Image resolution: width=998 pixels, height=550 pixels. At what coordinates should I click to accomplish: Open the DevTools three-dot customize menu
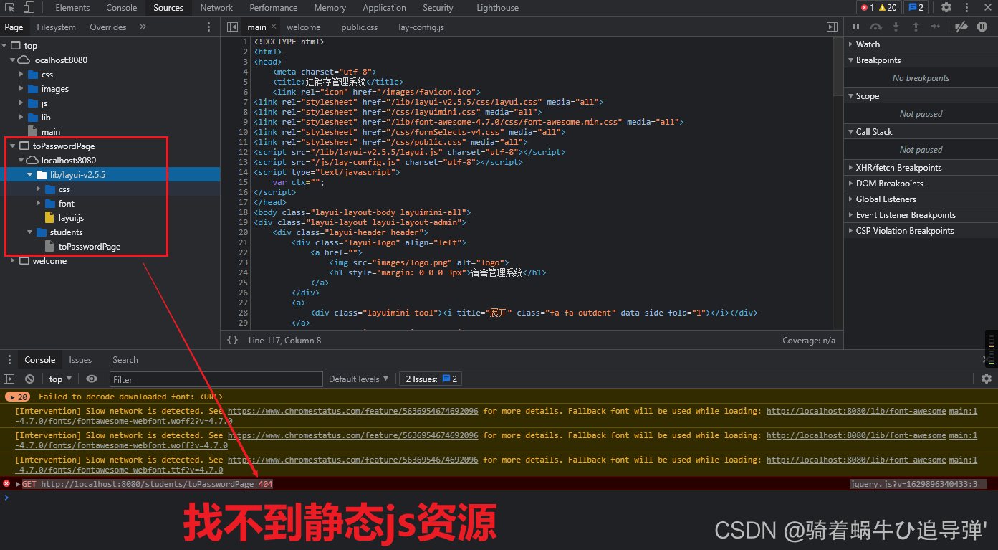click(966, 8)
